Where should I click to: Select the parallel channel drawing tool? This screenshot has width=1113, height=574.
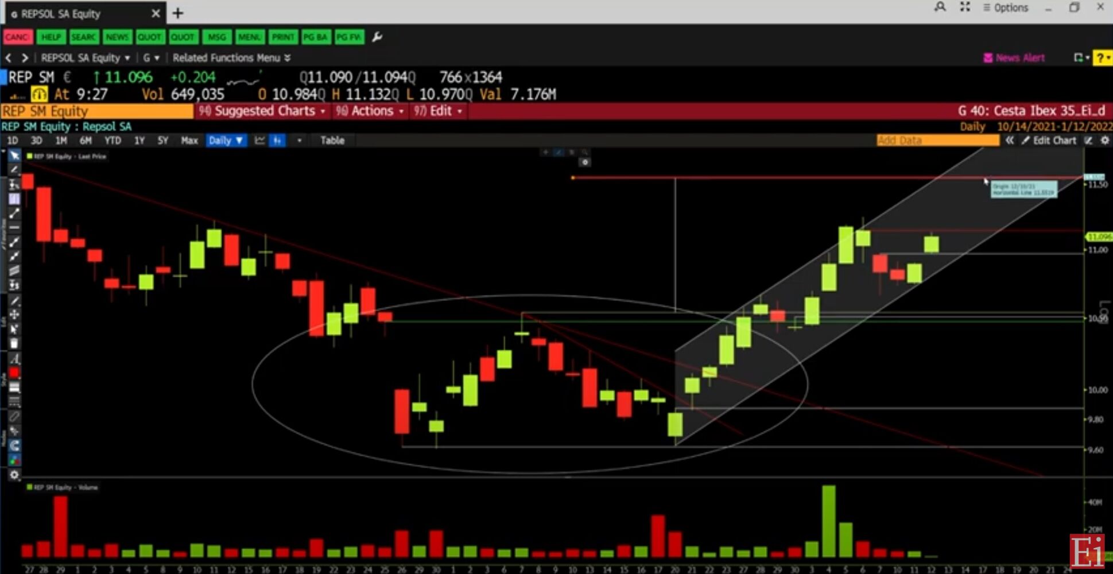point(14,271)
